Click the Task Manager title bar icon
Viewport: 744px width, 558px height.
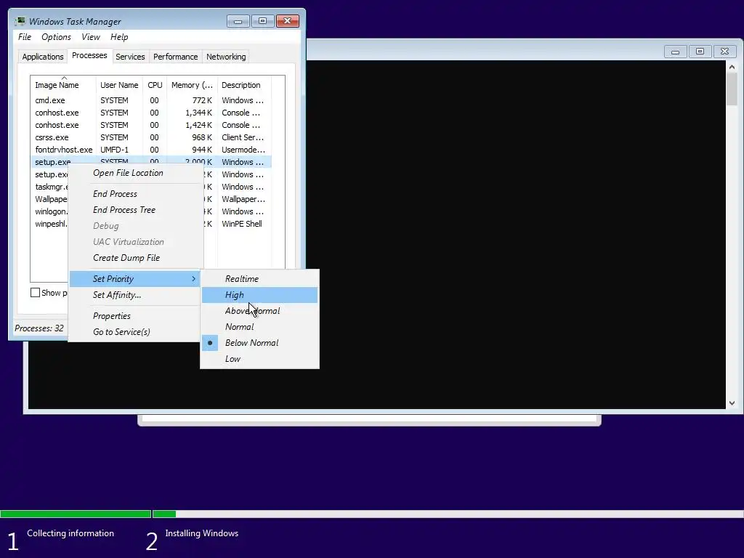(x=20, y=21)
